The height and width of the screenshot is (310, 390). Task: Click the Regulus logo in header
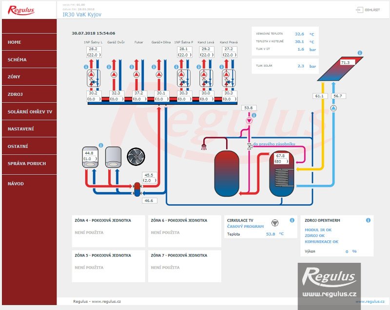(x=21, y=10)
